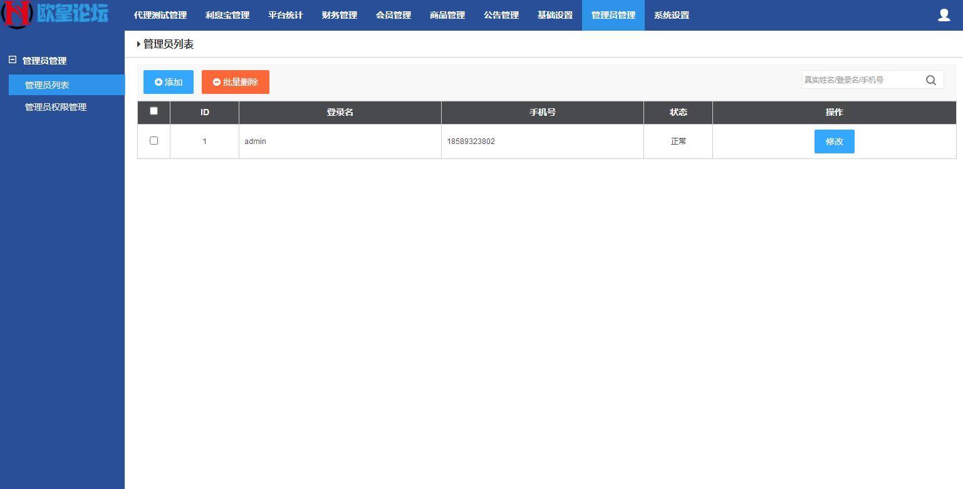
Task: Click the 修改 button for admin
Action: 834,141
